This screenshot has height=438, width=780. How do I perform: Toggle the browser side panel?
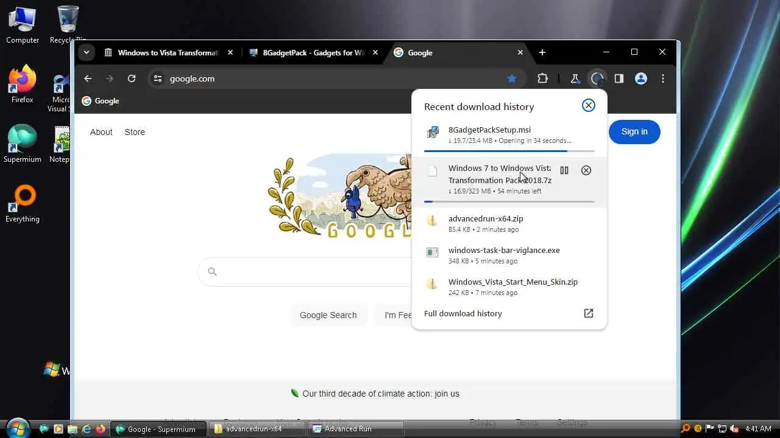coord(619,78)
